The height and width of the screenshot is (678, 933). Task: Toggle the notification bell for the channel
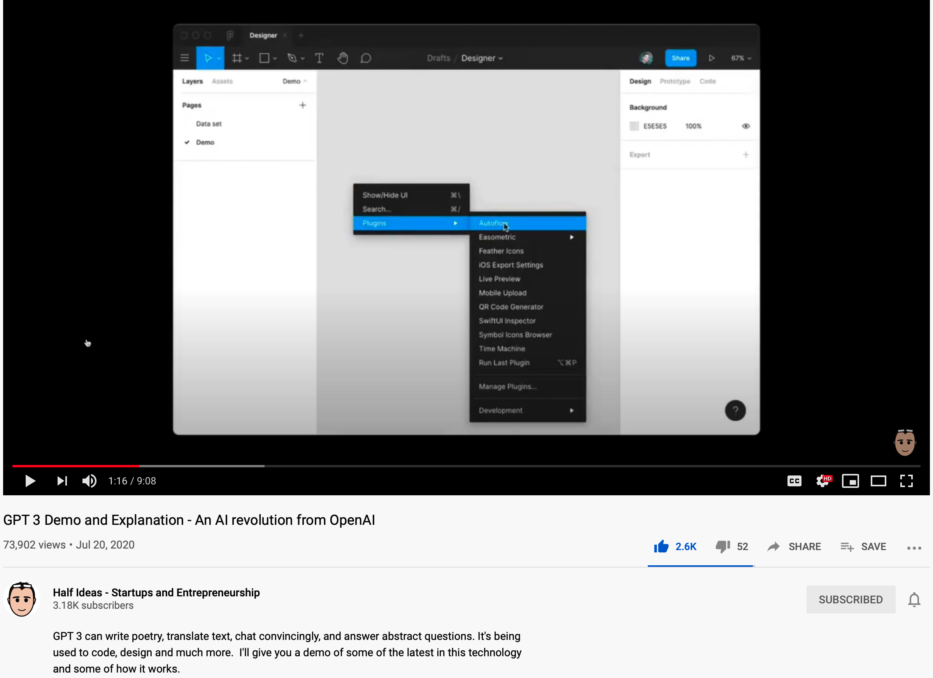[914, 600]
